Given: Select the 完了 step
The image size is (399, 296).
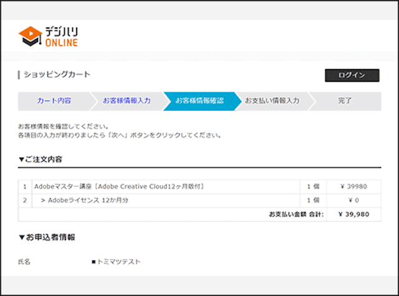Looking at the screenshot, I should coord(345,101).
